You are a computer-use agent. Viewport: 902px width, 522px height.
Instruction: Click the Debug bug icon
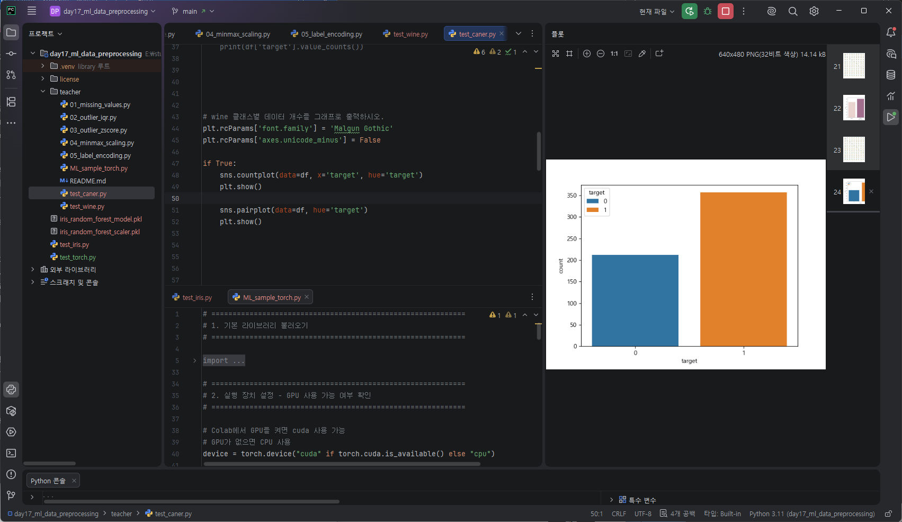(x=708, y=11)
